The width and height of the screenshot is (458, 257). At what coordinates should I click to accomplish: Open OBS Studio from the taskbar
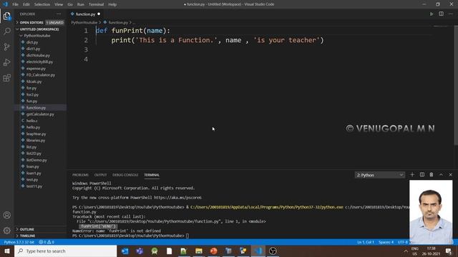pos(273,251)
